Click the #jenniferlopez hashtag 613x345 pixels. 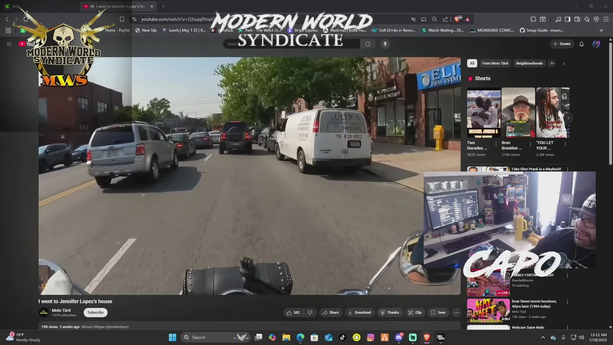(x=117, y=327)
